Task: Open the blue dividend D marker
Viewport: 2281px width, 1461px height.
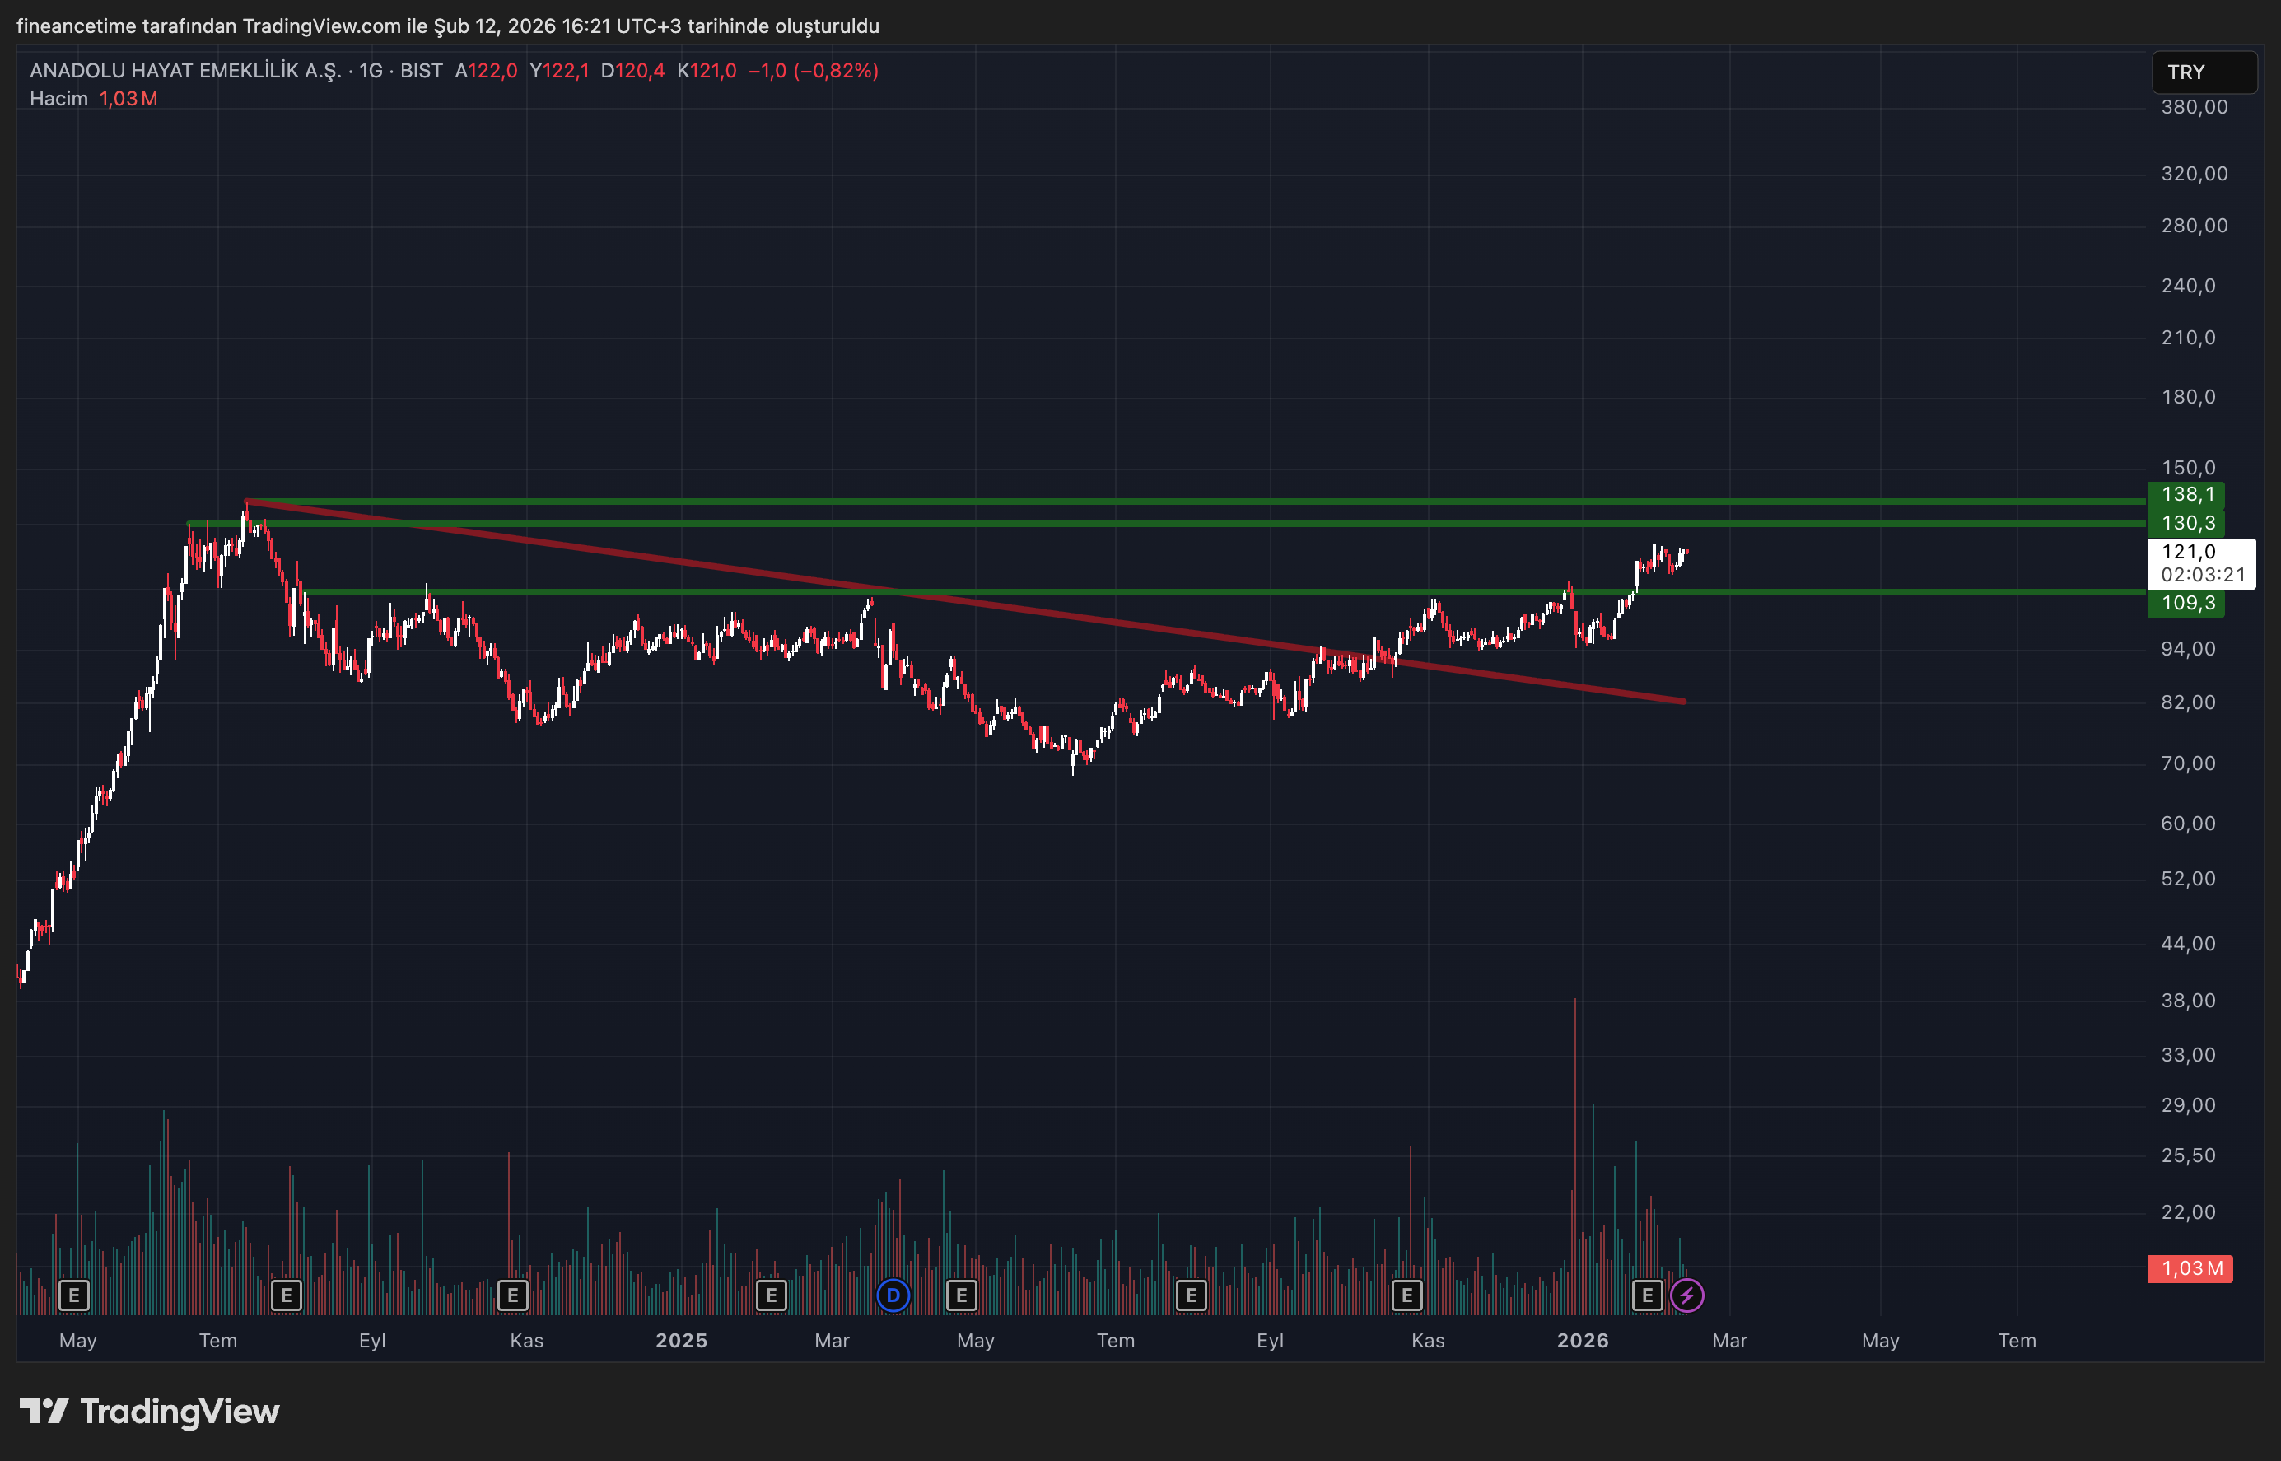Action: pyautogui.click(x=893, y=1295)
